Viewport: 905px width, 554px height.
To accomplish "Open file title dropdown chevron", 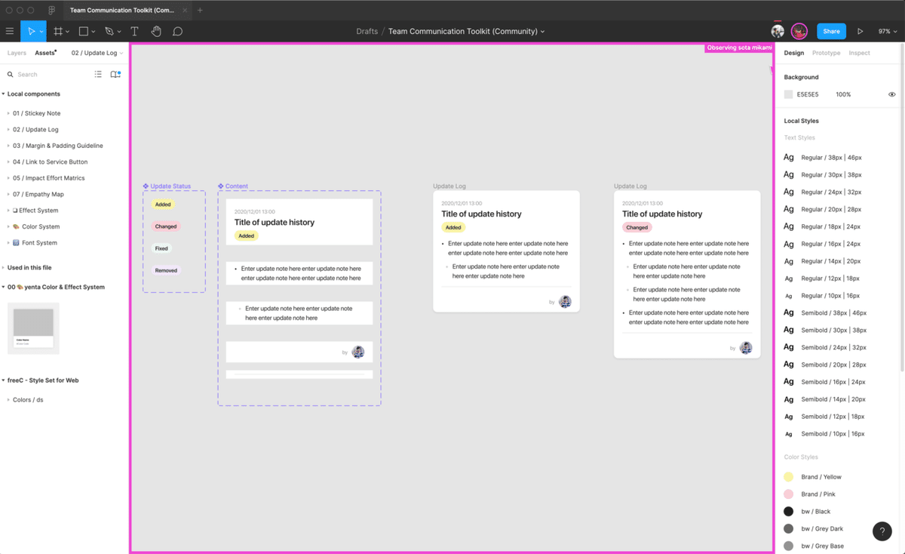I will 543,32.
